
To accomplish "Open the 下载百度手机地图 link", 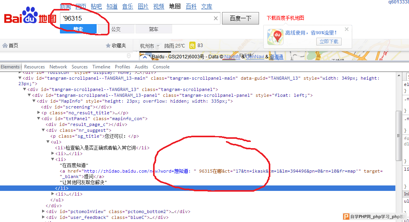I will coord(286,18).
